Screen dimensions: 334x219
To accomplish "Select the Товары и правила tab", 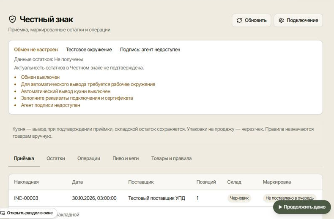I will (x=171, y=158).
